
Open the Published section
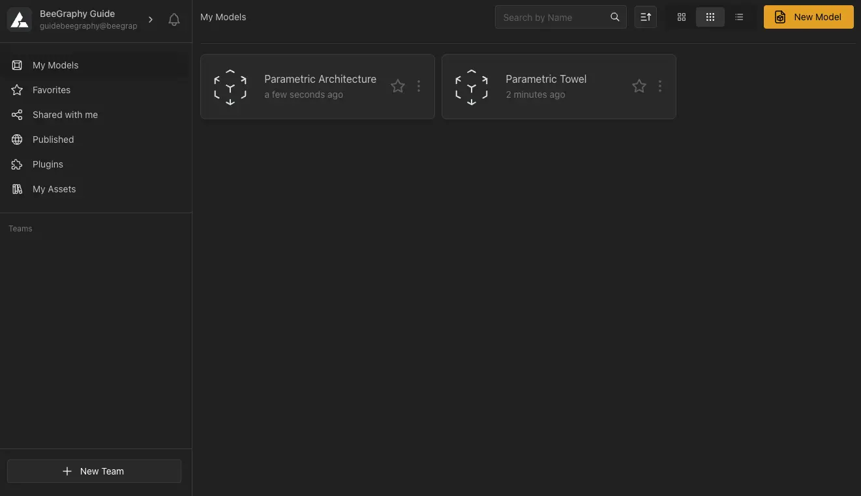[53, 139]
